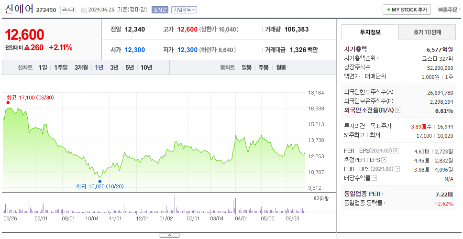Click the 거래량 value 106,383
The image size is (463, 239).
click(x=297, y=29)
